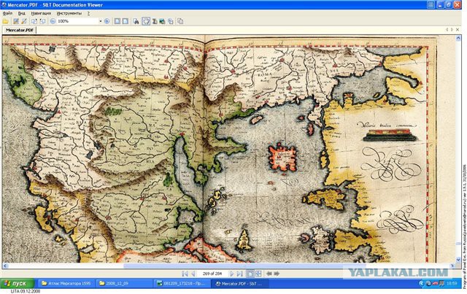Click the horizontal scrollbar left arrow
The image size is (467, 294).
coord(5,266)
